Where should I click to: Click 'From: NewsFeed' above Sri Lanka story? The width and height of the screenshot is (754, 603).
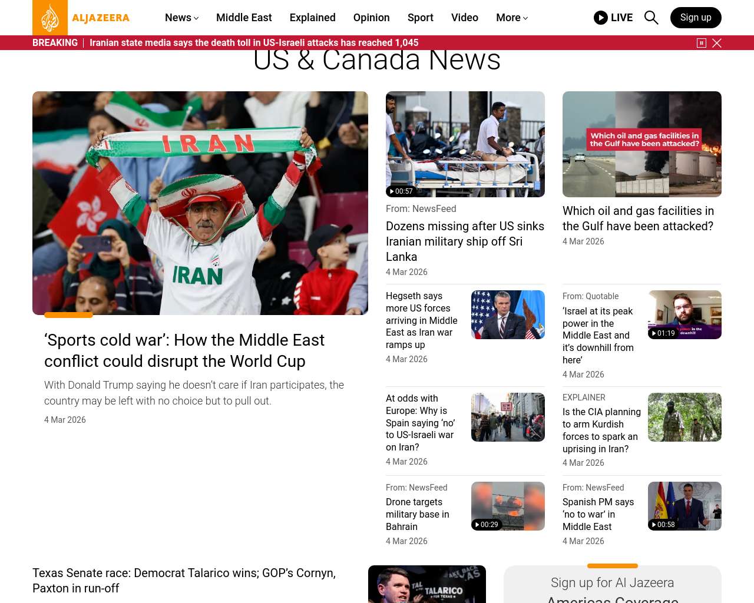coord(421,209)
